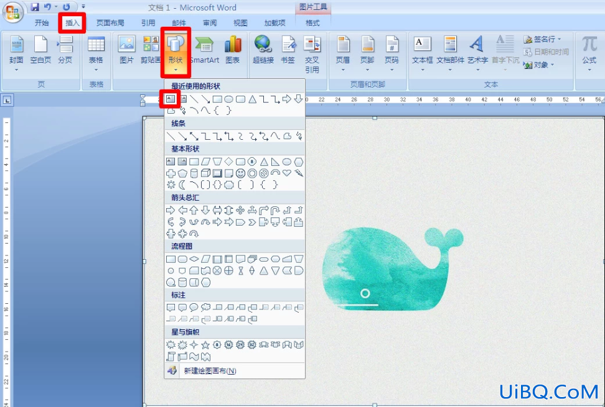Insert a 书签 bookmark

(x=288, y=50)
